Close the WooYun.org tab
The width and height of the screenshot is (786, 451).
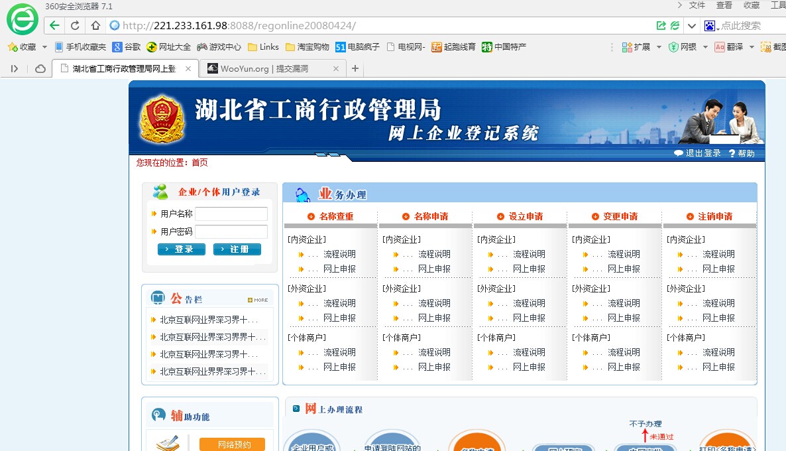[x=336, y=69]
